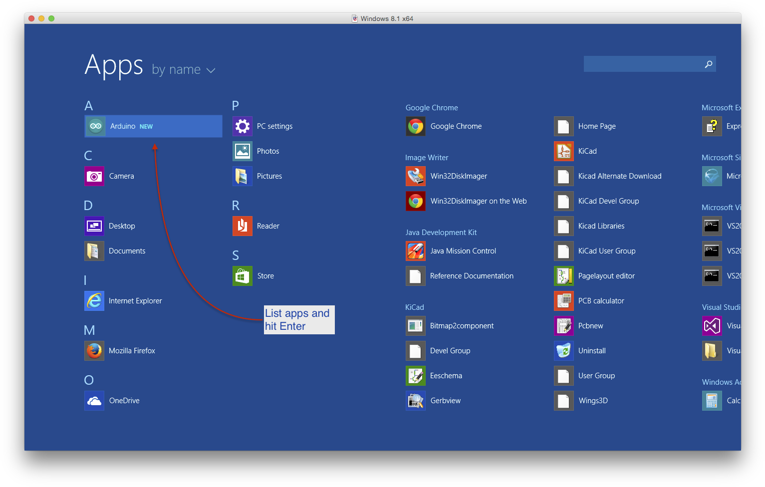Open the Pagelayout editor icon
Image resolution: width=765 pixels, height=487 pixels.
pos(564,276)
